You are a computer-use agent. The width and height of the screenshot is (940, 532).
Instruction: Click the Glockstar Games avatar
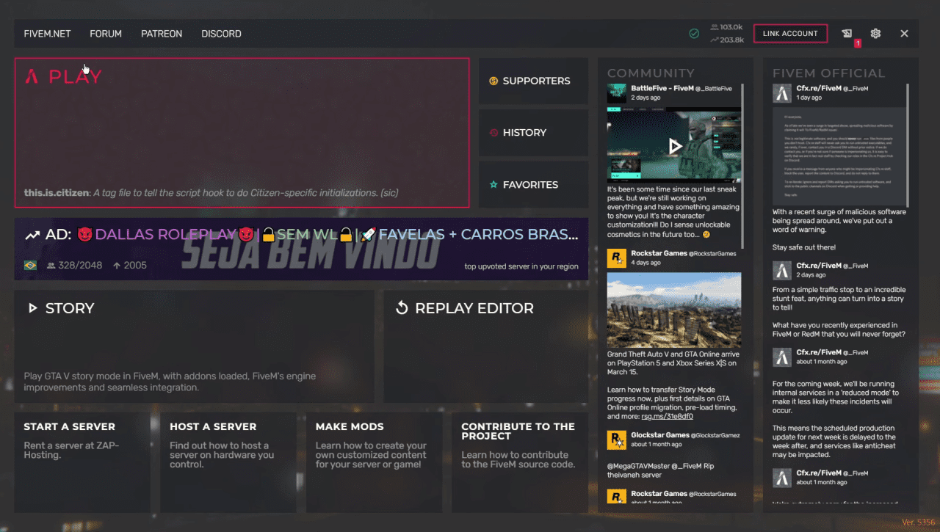click(616, 440)
